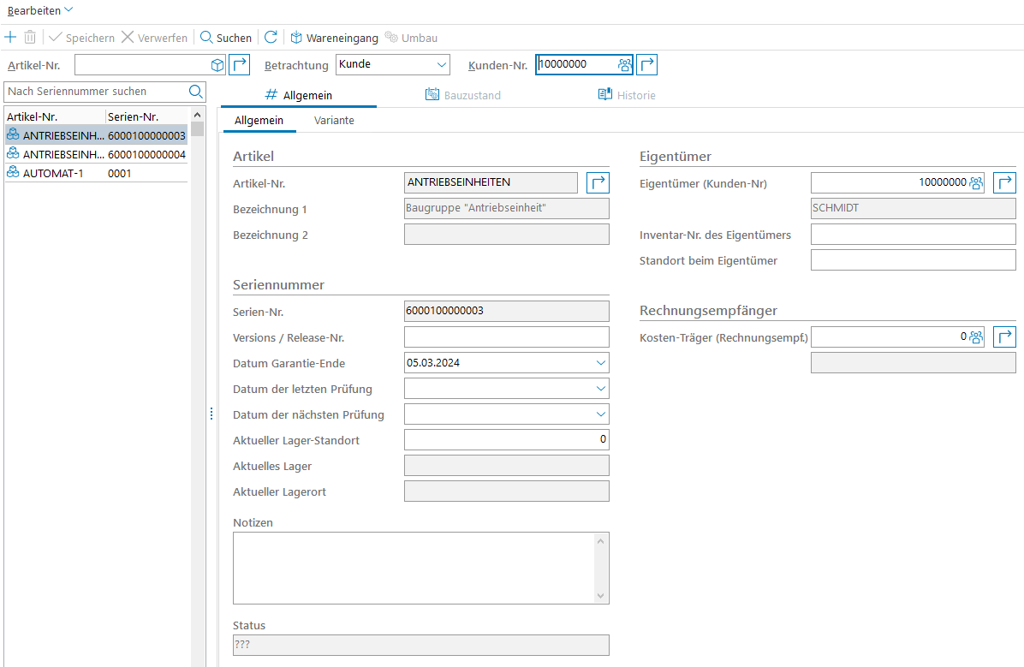The image size is (1024, 667).
Task: Click the cube lookup icon in Artikel-Nr. field
Action: pos(217,65)
